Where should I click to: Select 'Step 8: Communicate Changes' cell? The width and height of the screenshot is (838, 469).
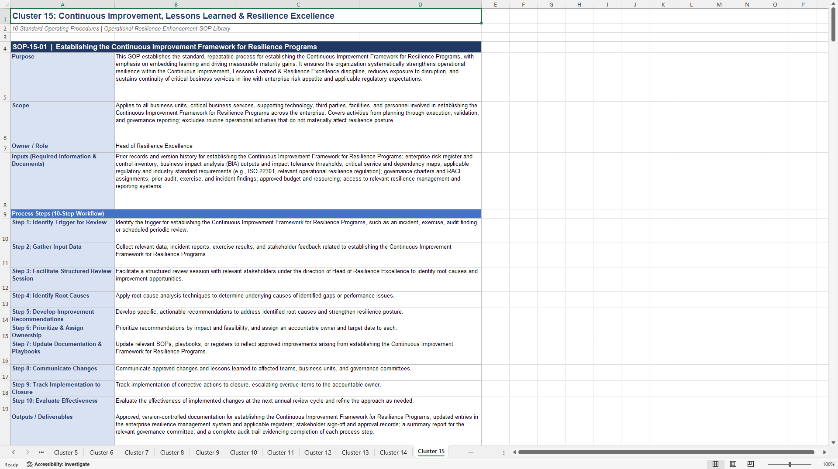pos(62,373)
